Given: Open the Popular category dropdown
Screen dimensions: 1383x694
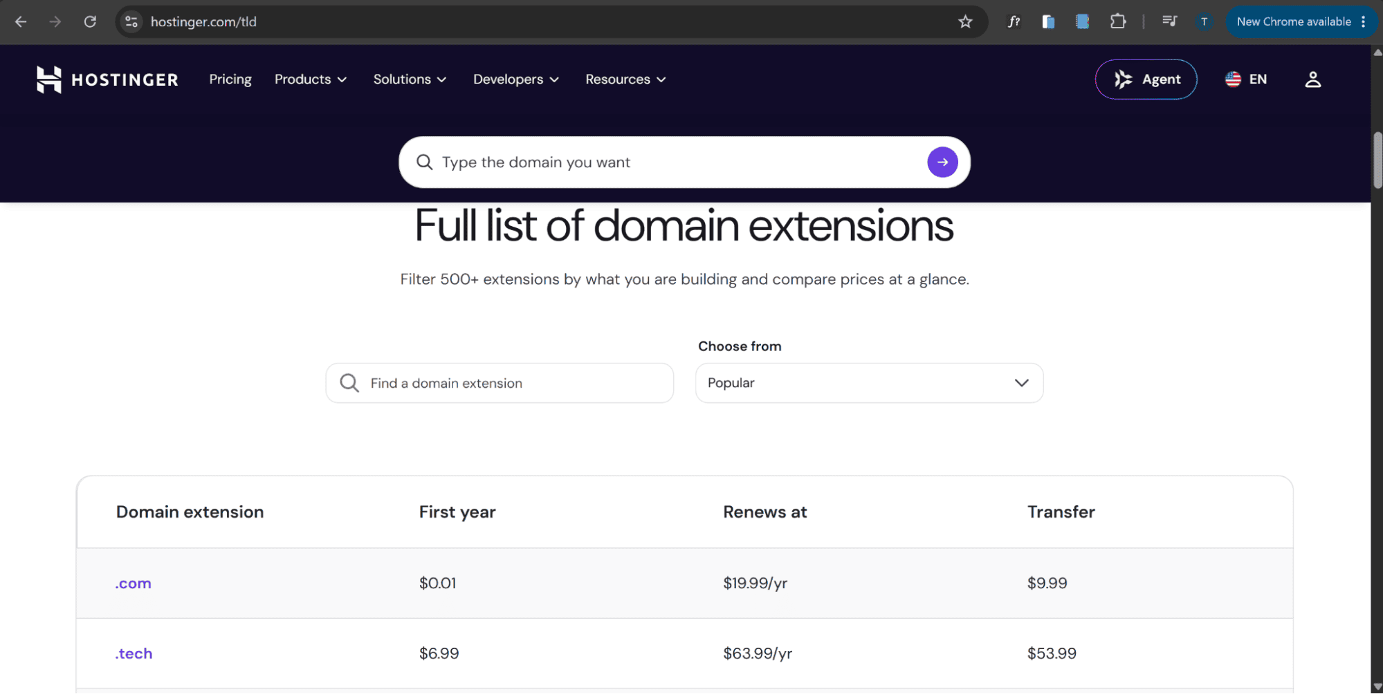Looking at the screenshot, I should (869, 383).
